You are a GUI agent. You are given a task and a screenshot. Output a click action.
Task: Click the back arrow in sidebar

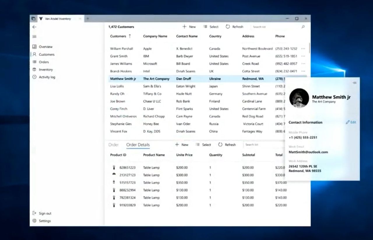pos(34,27)
